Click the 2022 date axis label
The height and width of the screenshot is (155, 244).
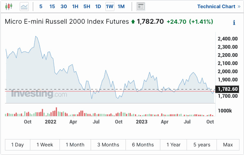(50, 122)
